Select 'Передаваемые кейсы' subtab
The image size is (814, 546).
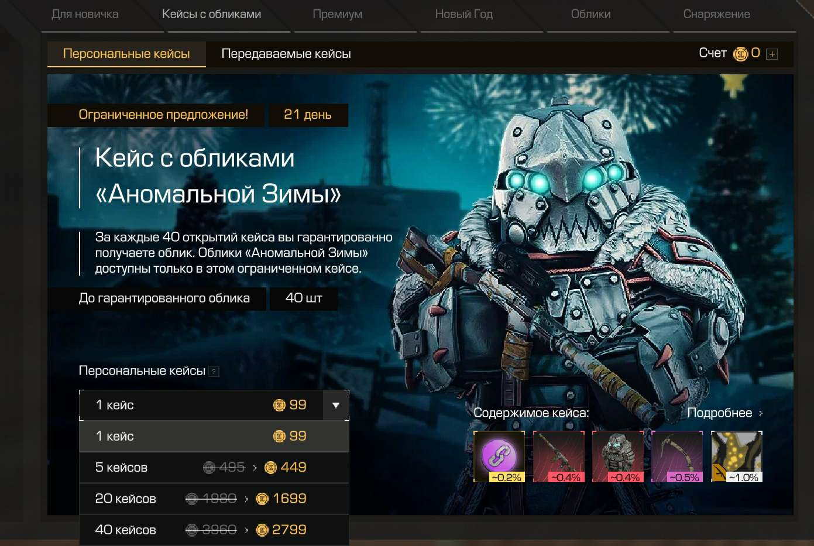click(x=286, y=54)
